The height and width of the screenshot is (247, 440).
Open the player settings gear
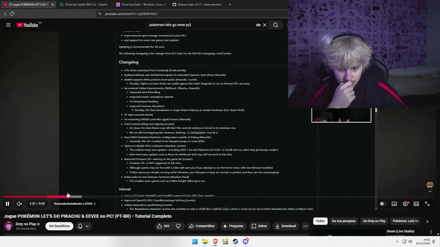tap(406, 204)
